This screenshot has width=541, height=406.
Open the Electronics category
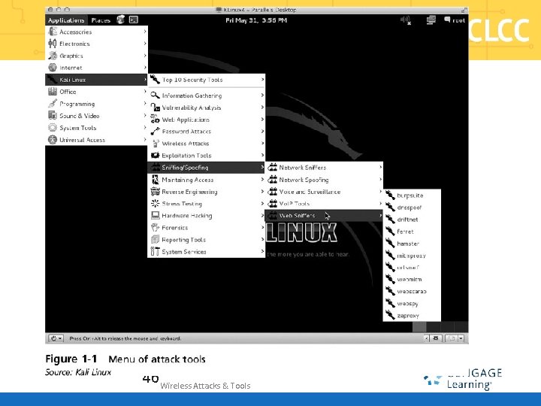97,44
